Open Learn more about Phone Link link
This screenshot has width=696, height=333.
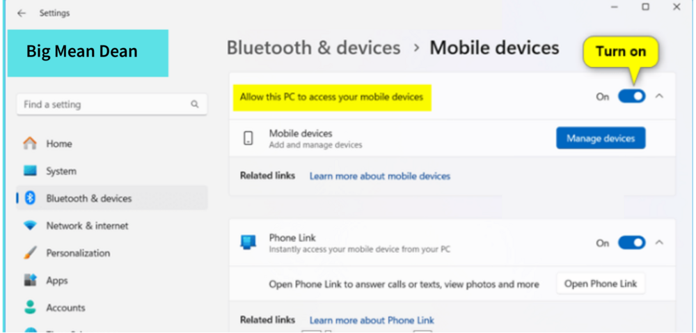[x=372, y=320]
